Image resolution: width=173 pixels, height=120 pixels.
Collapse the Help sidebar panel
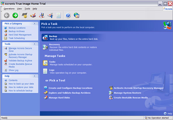[x=35, y=76]
